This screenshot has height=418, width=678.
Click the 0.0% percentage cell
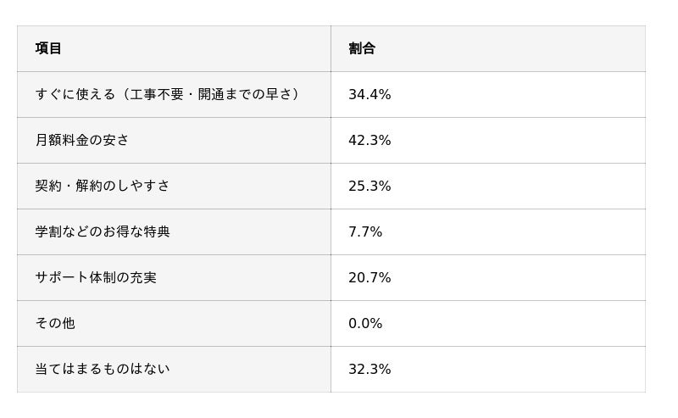365,323
